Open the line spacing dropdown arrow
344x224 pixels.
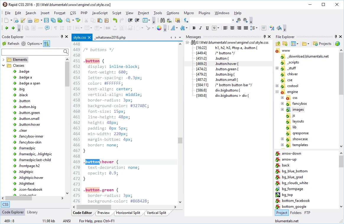[257, 28]
